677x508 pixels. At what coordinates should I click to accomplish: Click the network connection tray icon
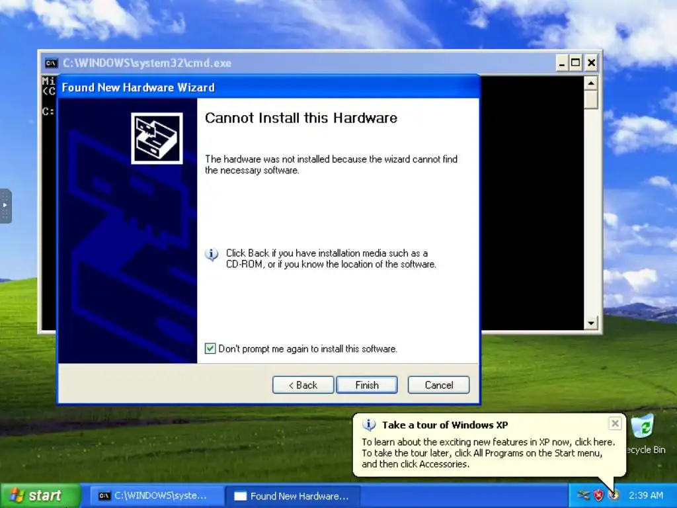pyautogui.click(x=583, y=495)
